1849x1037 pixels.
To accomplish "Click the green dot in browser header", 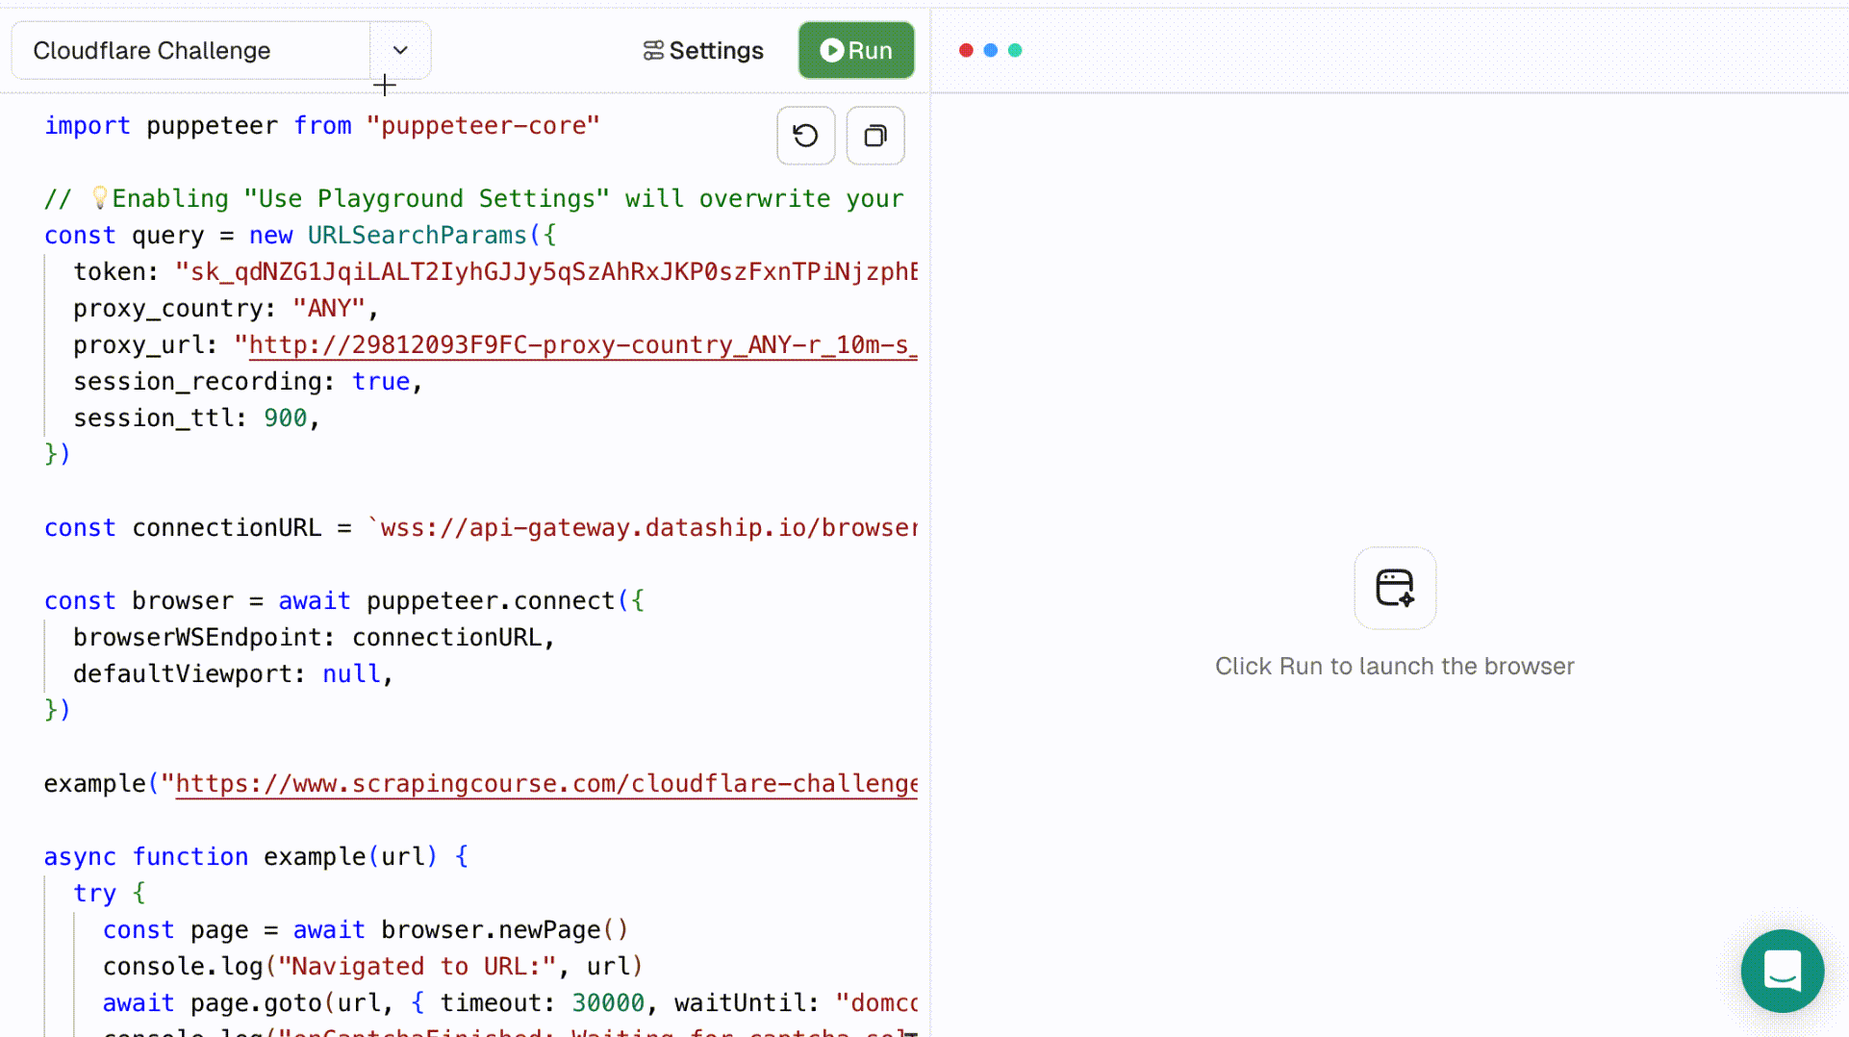I will [1014, 50].
